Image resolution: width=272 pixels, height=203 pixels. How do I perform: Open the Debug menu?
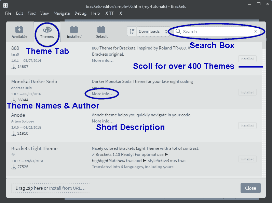80,13
